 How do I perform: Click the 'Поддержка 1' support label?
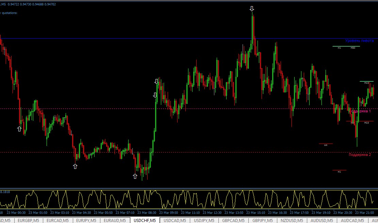tap(361, 111)
